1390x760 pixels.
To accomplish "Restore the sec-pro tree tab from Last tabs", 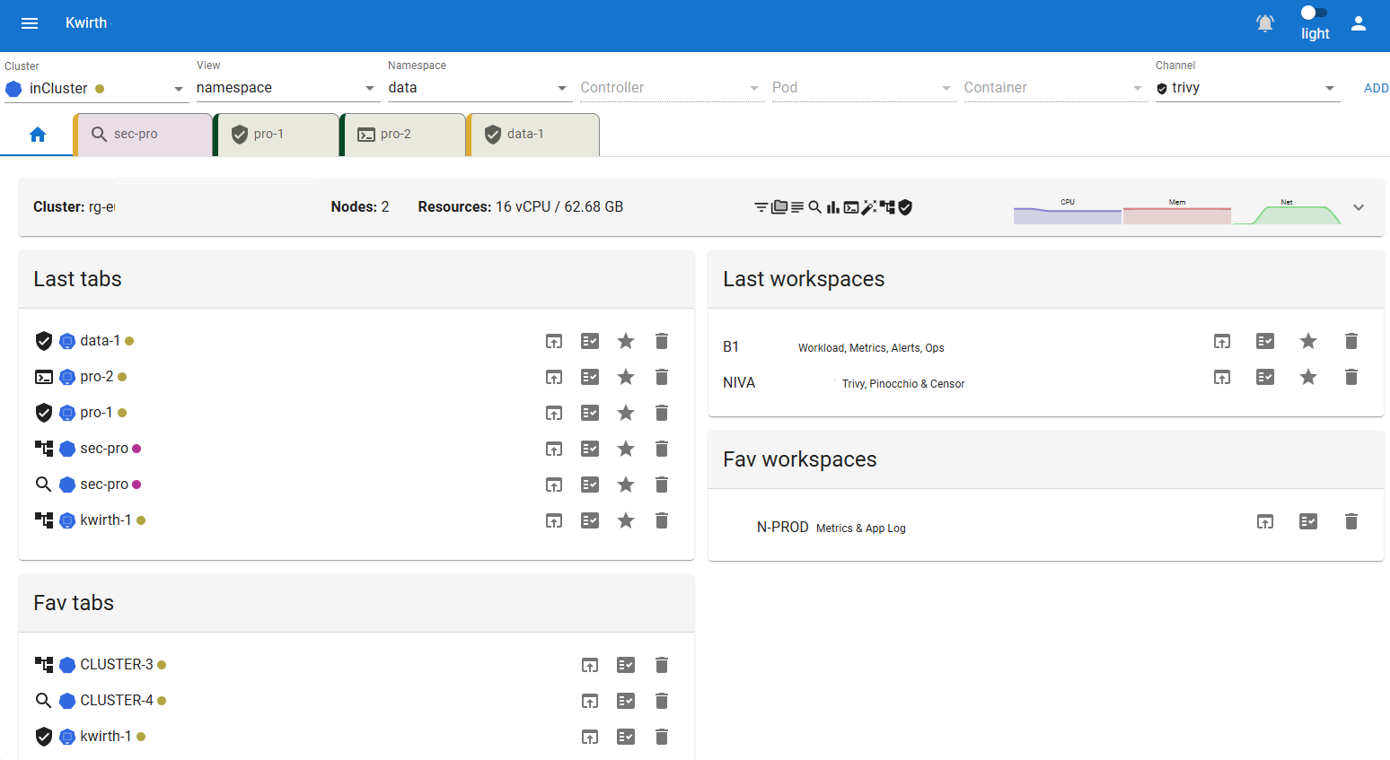I will [554, 449].
